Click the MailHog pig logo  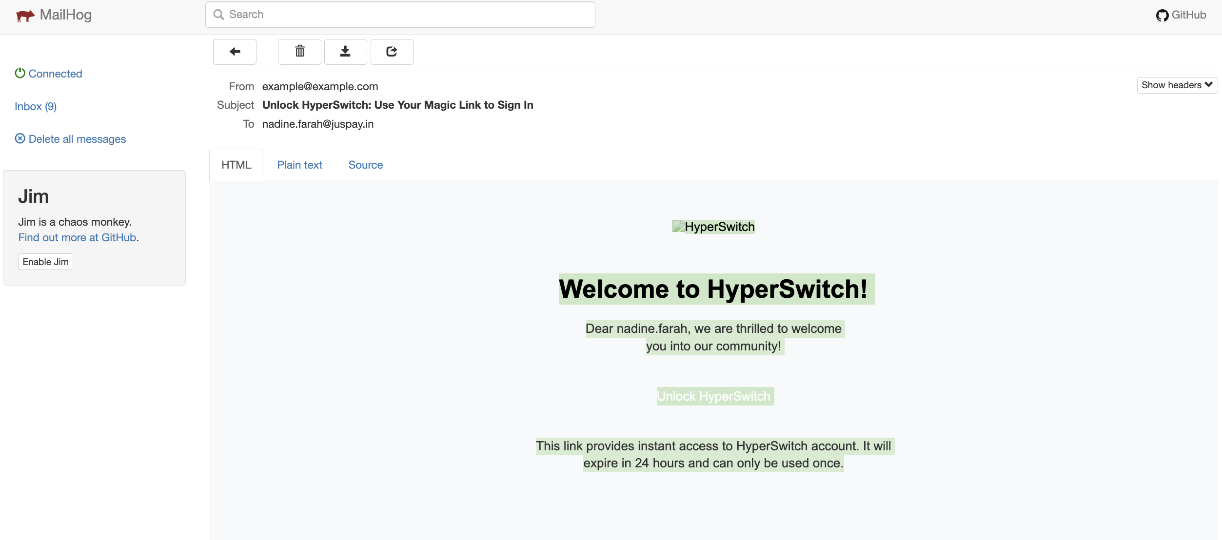[25, 16]
